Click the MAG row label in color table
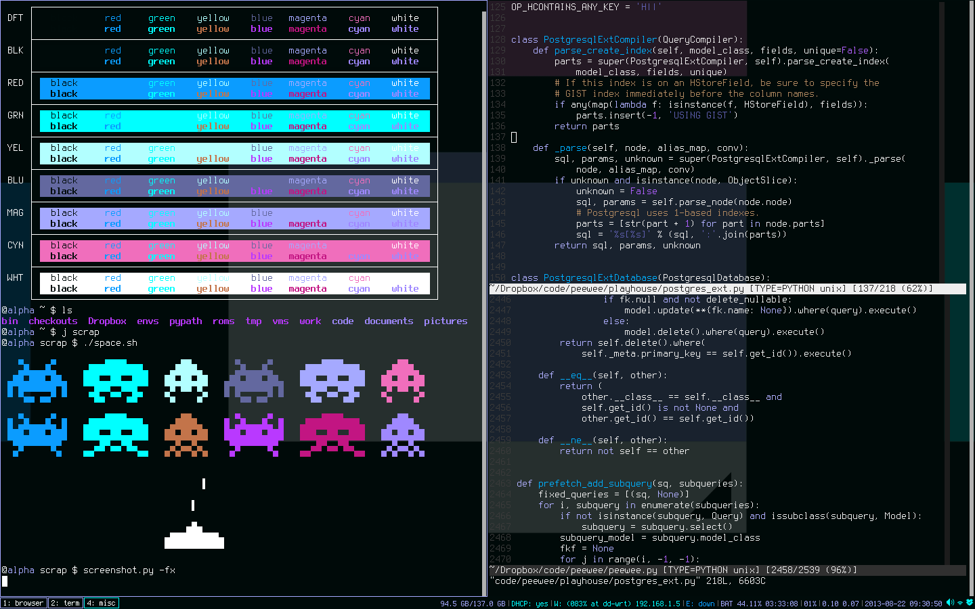Viewport: 975px width, 609px height. [15, 213]
